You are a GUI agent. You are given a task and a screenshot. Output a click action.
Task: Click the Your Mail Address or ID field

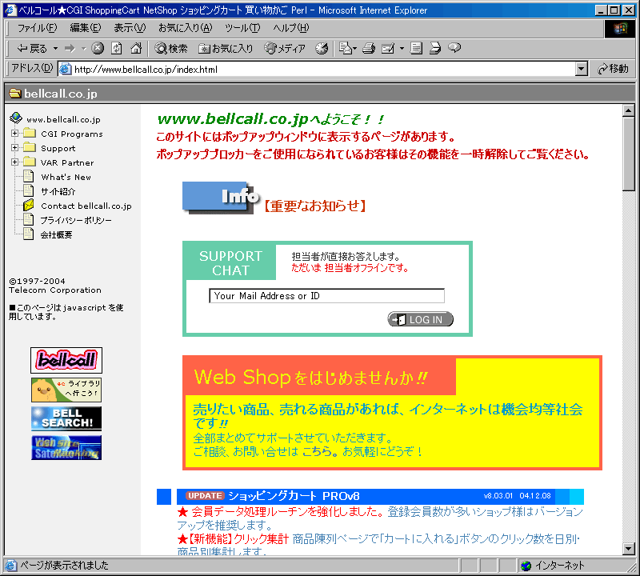click(326, 295)
